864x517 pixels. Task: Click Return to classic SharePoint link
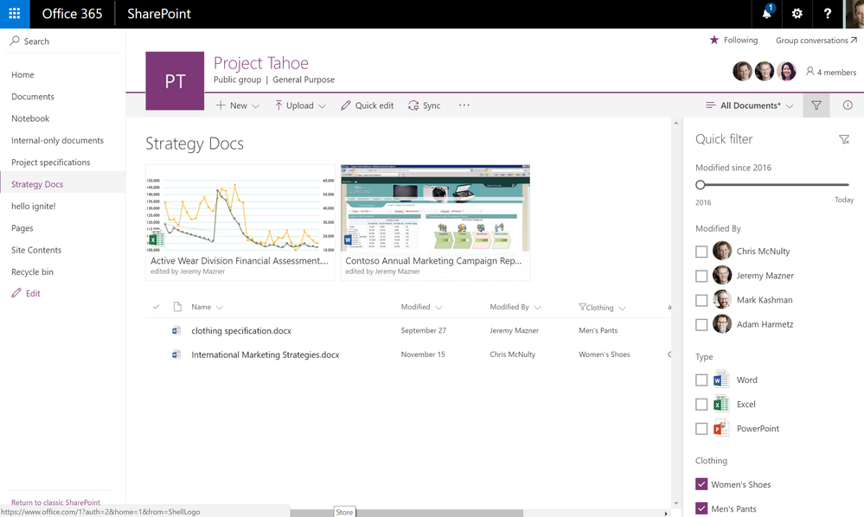55,502
